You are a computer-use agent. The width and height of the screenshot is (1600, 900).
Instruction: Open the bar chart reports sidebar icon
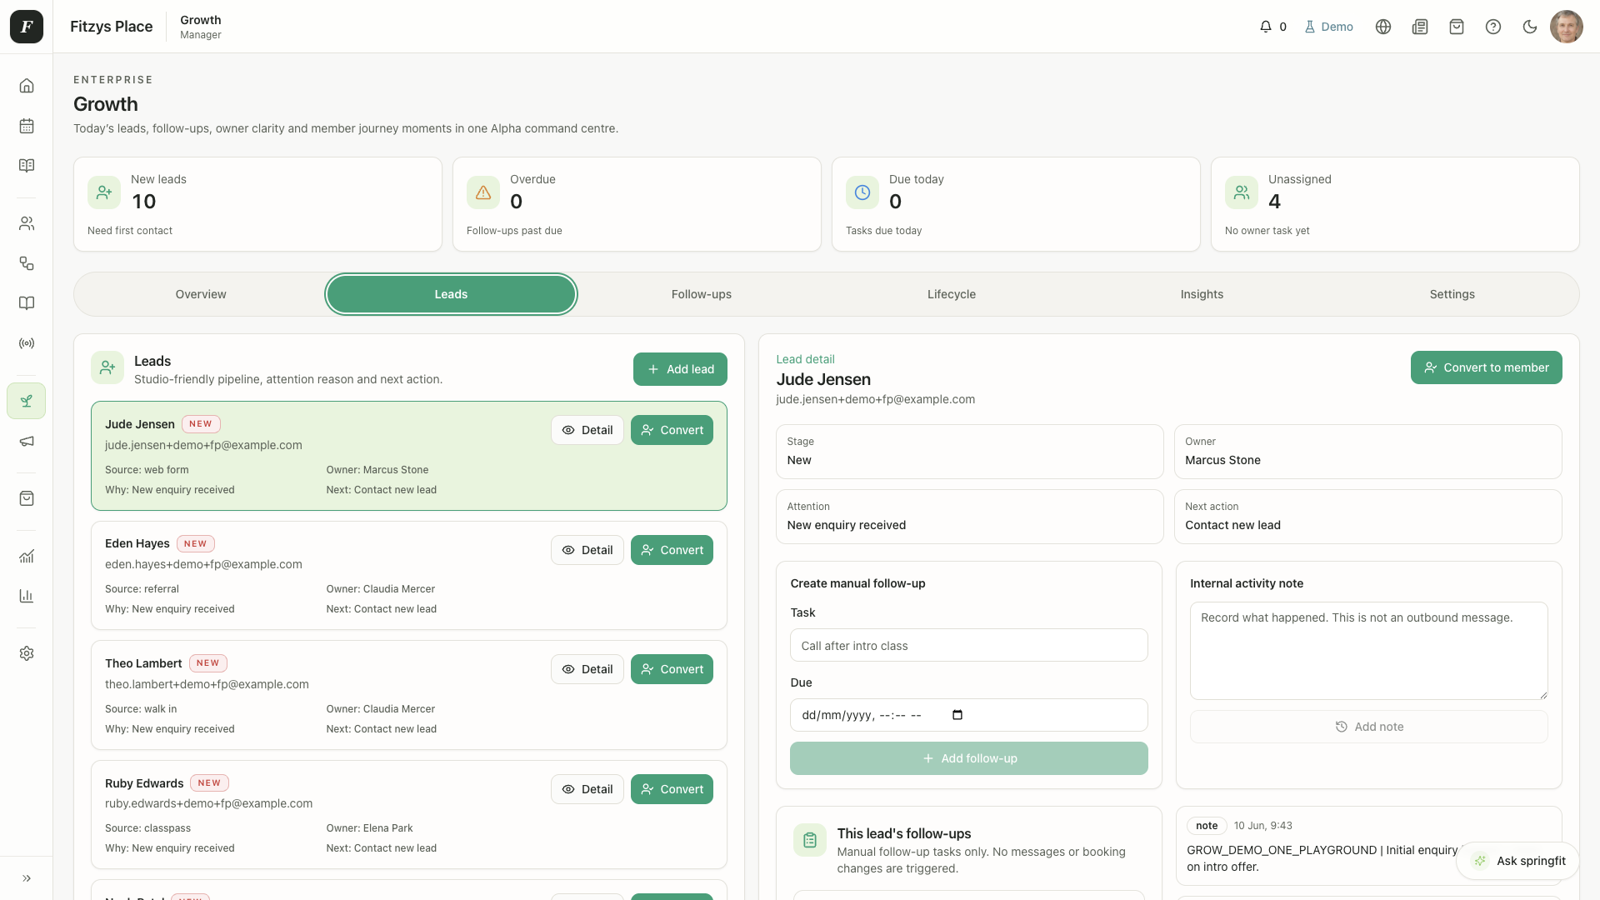coord(27,596)
